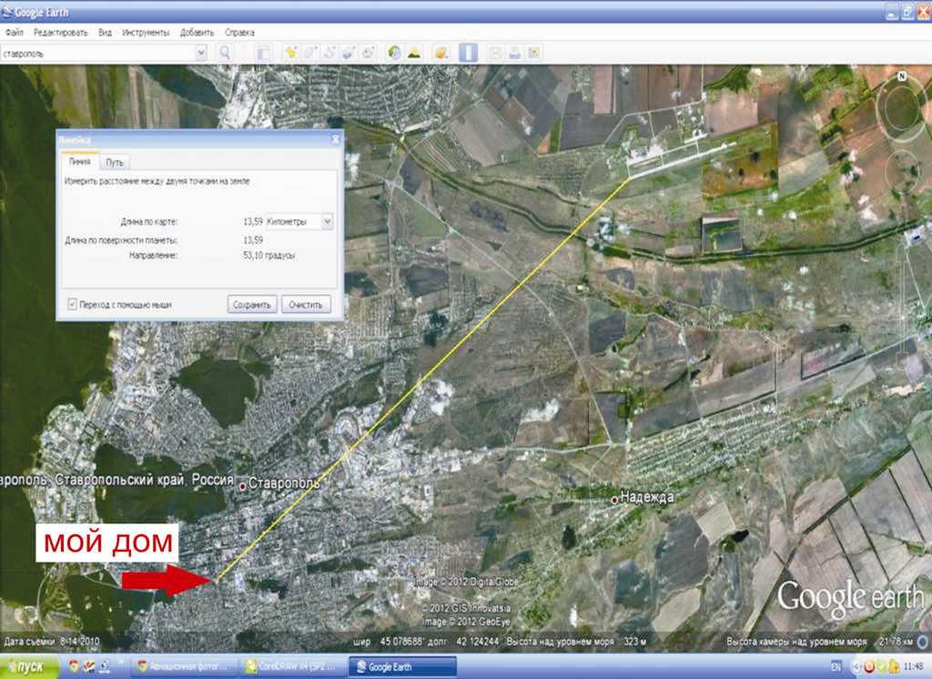Show historical imagery clock tool
The image size is (932, 679).
394,53
